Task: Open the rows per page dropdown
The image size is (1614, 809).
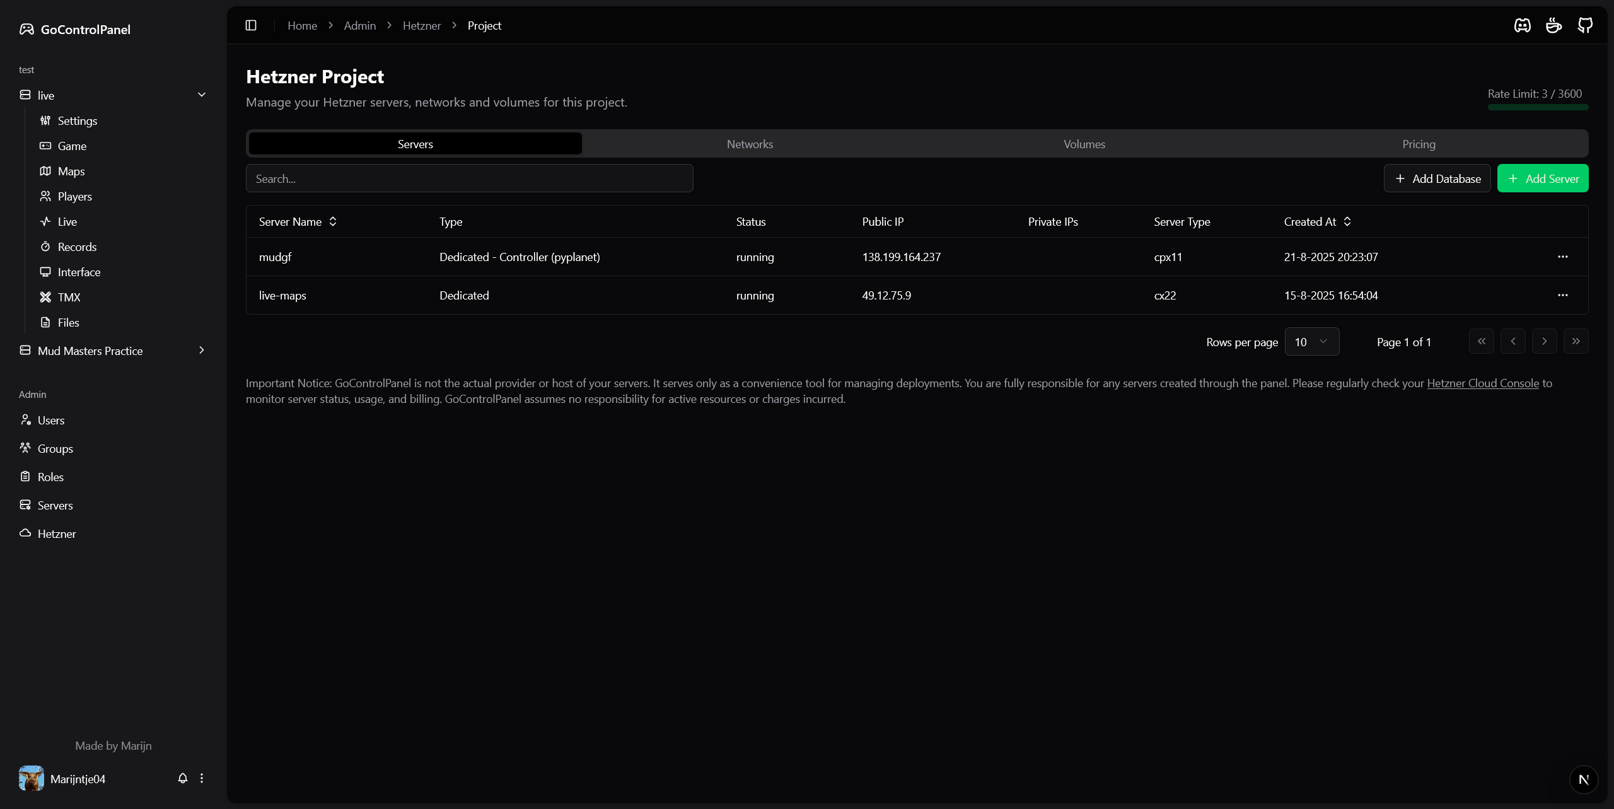Action: [1311, 342]
